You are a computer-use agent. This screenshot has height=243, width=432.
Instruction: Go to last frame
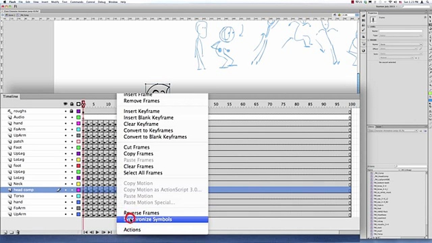(x=110, y=232)
